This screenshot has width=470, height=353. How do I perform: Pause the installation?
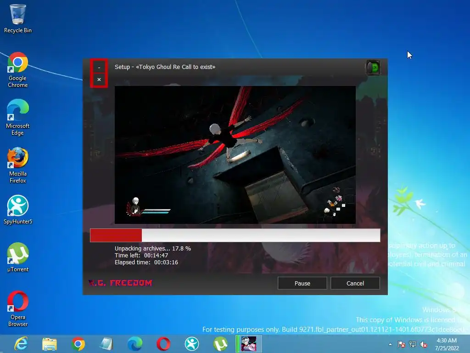[302, 283]
